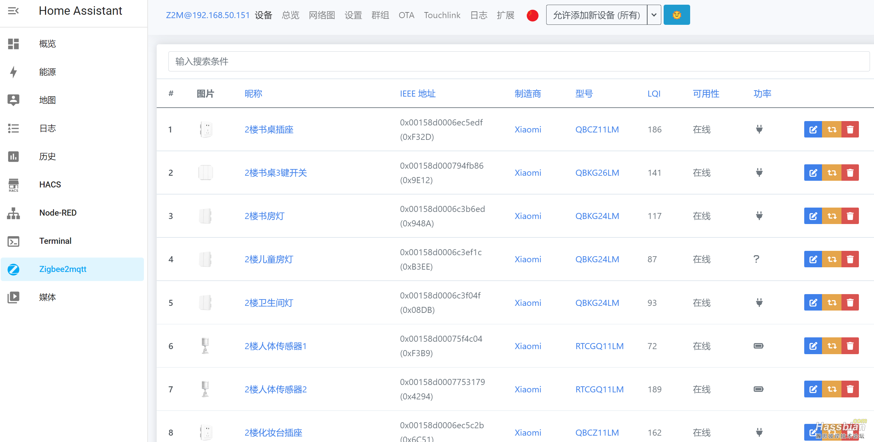Viewport: 874px width, 442px height.
Task: Open the 历史 history panel
Action: coord(72,156)
